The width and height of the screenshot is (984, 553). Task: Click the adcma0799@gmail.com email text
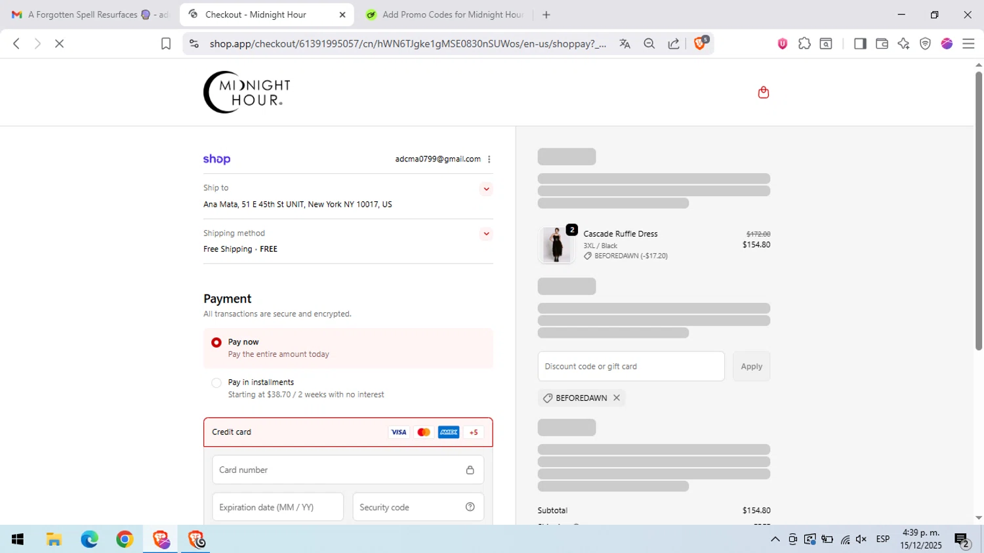[x=438, y=159]
